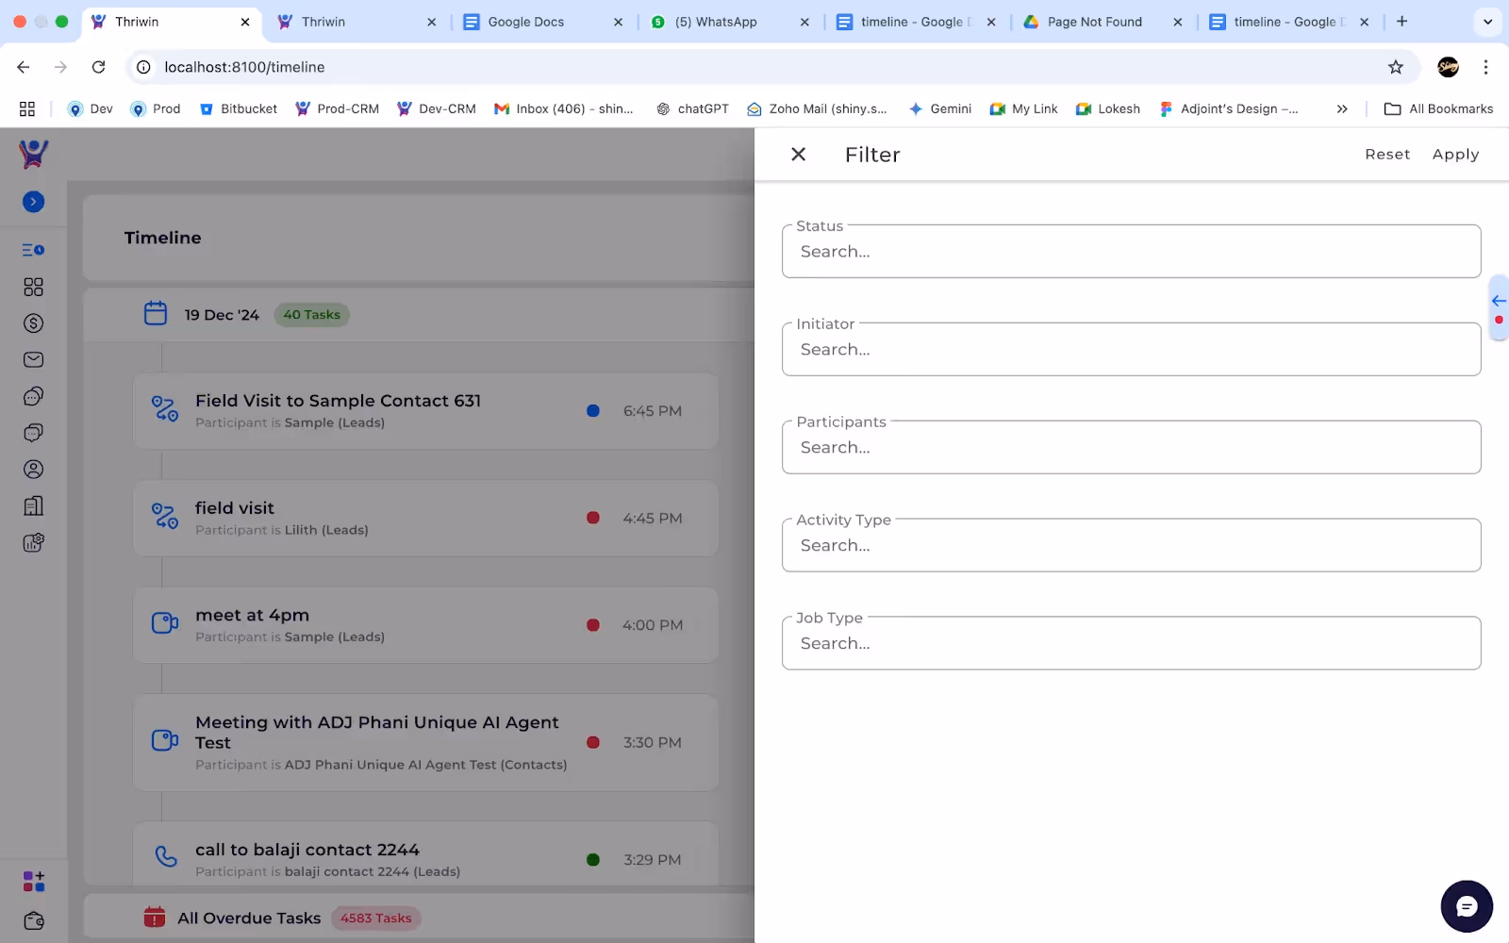Viewport: 1509px width, 943px height.
Task: Open the Activity Type search dropdown
Action: (1131, 545)
